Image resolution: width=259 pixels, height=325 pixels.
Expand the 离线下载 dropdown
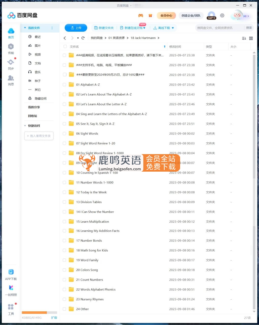173,28
